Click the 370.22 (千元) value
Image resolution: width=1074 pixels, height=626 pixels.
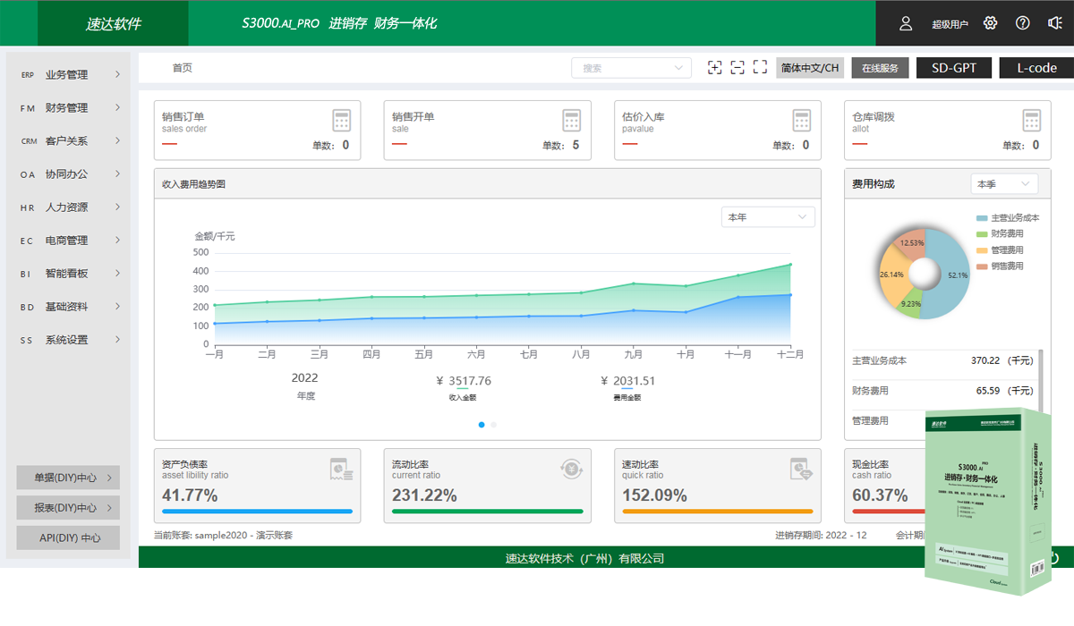1002,361
